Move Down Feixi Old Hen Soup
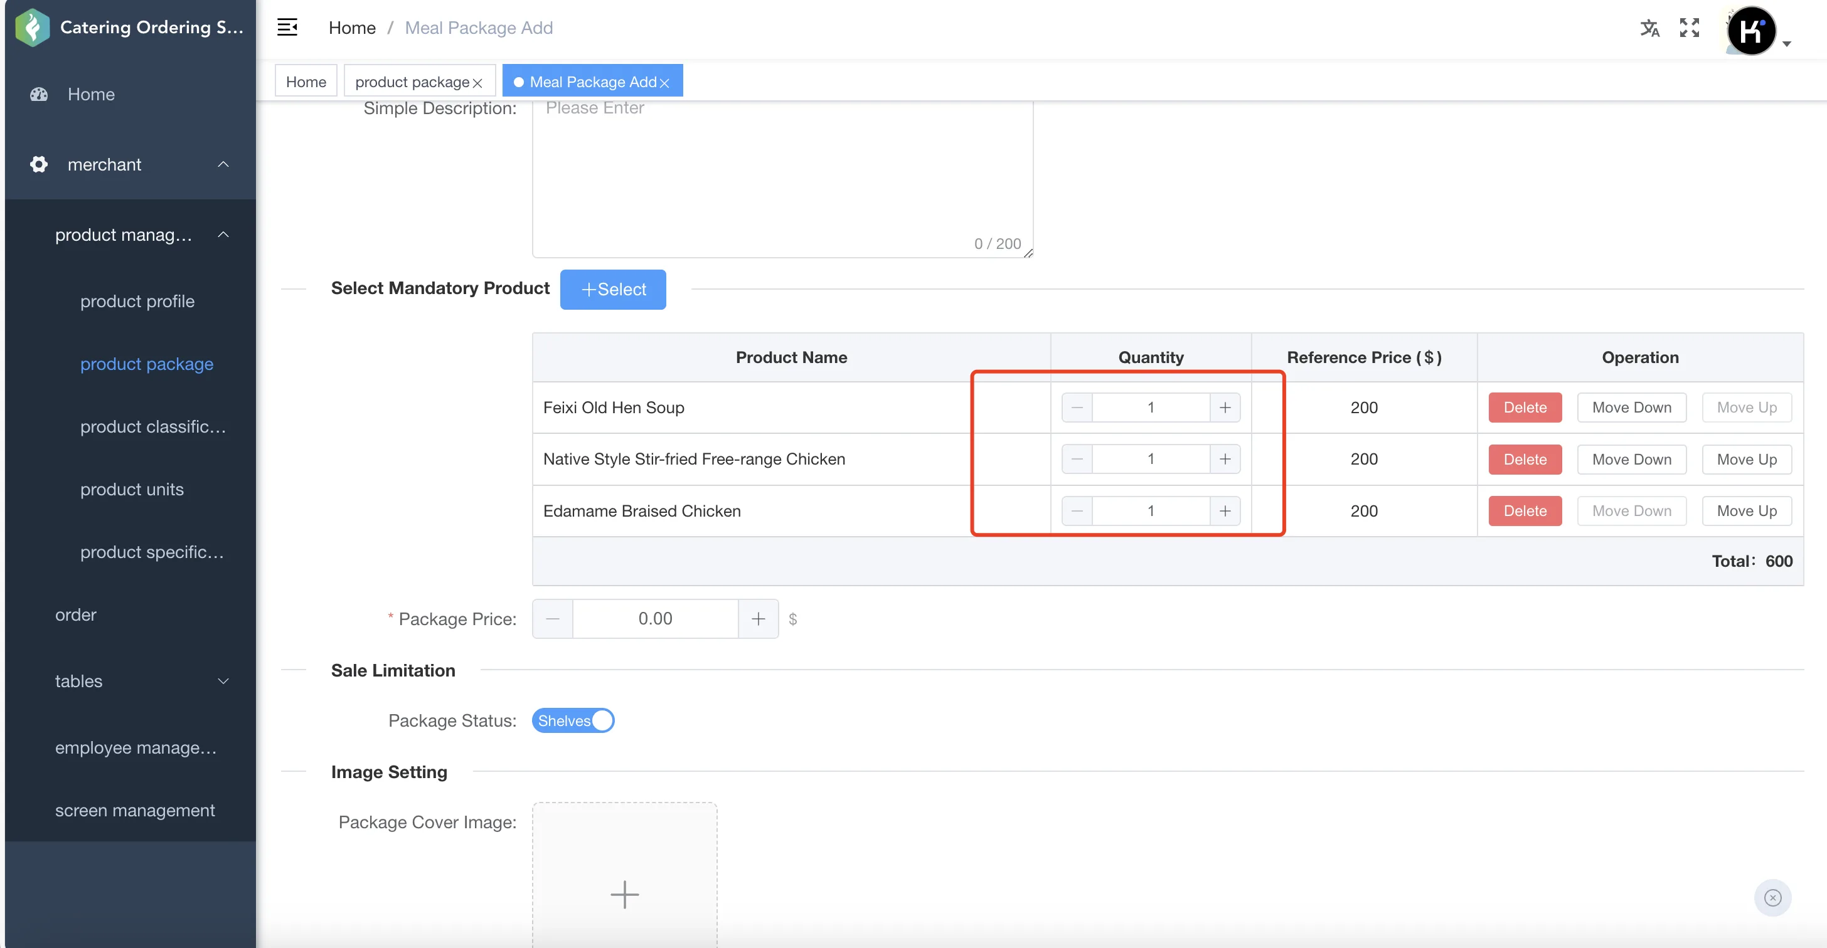 pyautogui.click(x=1631, y=408)
